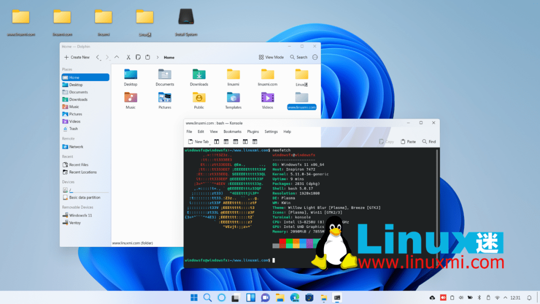540x304 pixels.
Task: Select Home in Places sidebar
Action: pos(85,77)
